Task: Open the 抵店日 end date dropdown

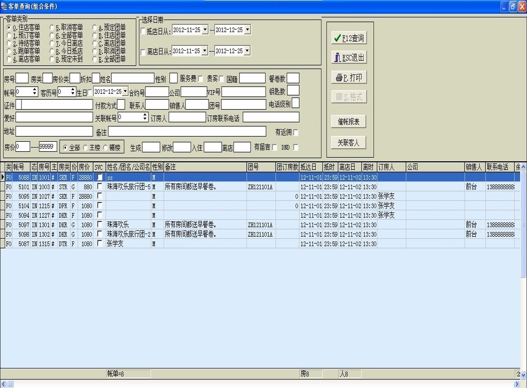Action: pyautogui.click(x=247, y=30)
